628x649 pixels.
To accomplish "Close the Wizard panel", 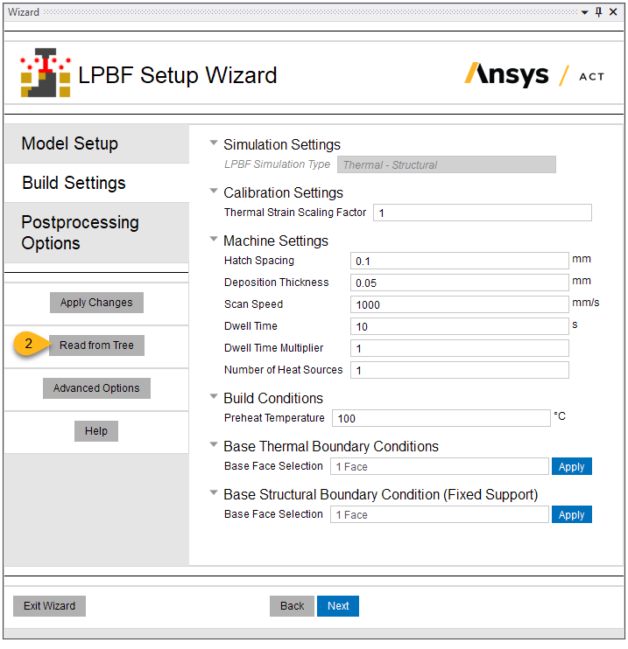I will click(x=613, y=12).
